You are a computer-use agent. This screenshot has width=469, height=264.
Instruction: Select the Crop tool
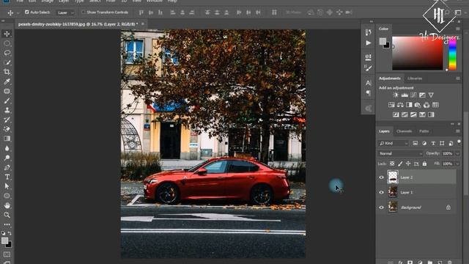[7, 72]
